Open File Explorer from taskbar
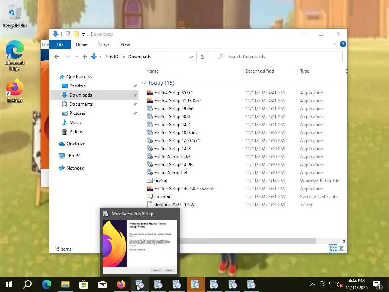 (x=65, y=284)
